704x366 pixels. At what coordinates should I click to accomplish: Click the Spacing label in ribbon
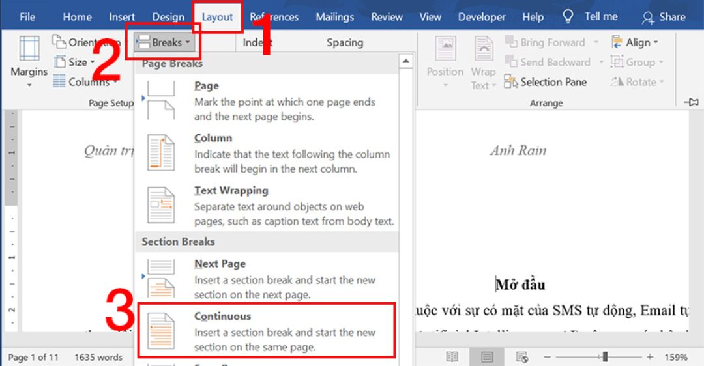point(345,42)
